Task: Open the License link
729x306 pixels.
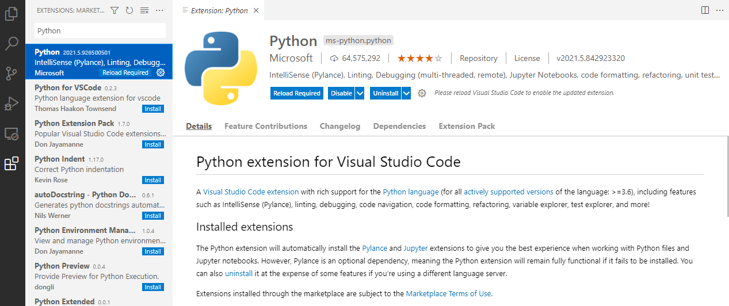Action: [x=527, y=58]
